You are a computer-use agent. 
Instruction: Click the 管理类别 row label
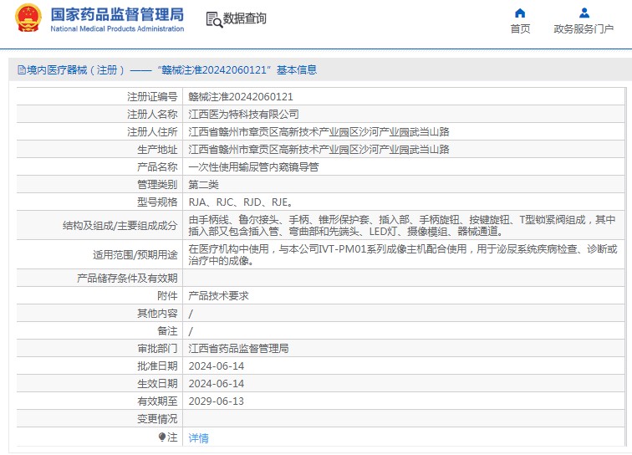click(157, 185)
